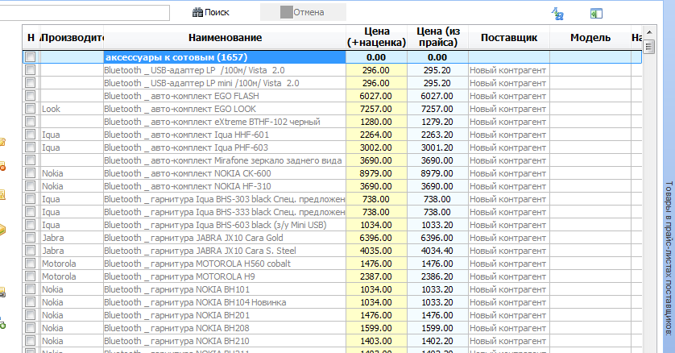Viewport: 675px width, 353px height.
Task: Tick checkbox for USB-адаптер LP /100м/ Vista row
Action: (30, 70)
